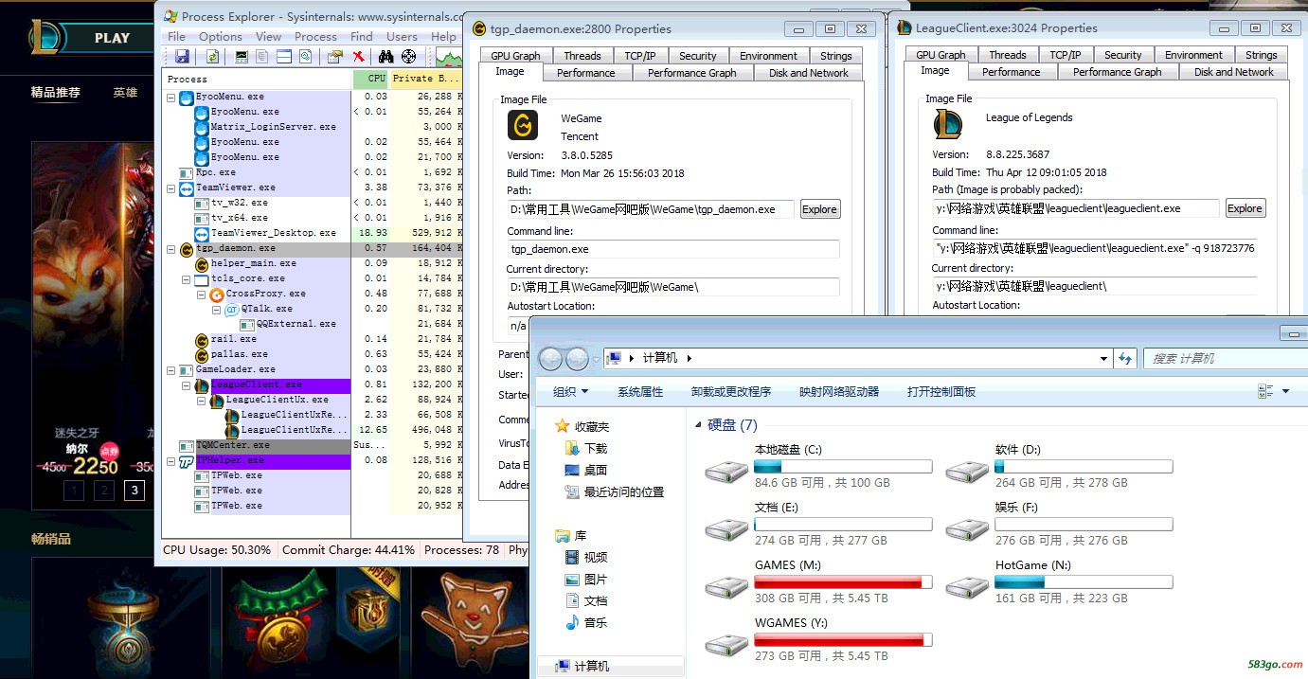Viewport: 1308px width, 679px height.
Task: Click Explore button in tgp_daemon.exe Properties
Action: [819, 209]
